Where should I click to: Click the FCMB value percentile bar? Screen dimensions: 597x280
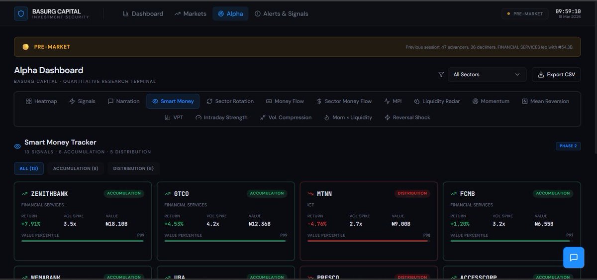[512, 241]
